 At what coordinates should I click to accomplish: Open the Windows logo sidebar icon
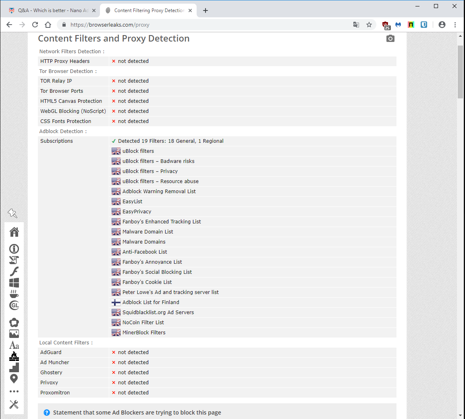14,283
